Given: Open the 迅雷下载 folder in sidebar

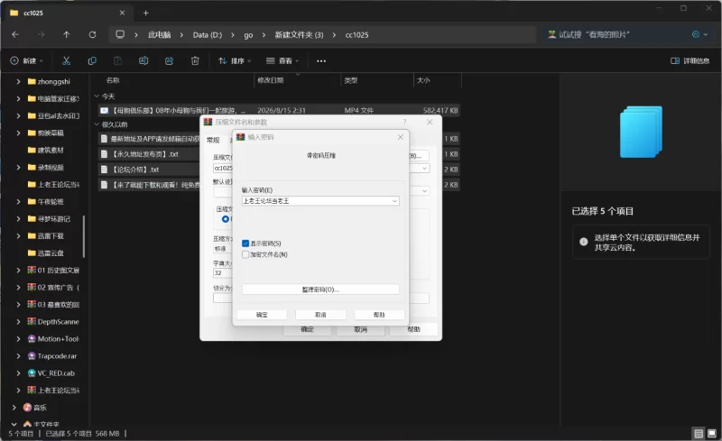Looking at the screenshot, I should coord(51,235).
